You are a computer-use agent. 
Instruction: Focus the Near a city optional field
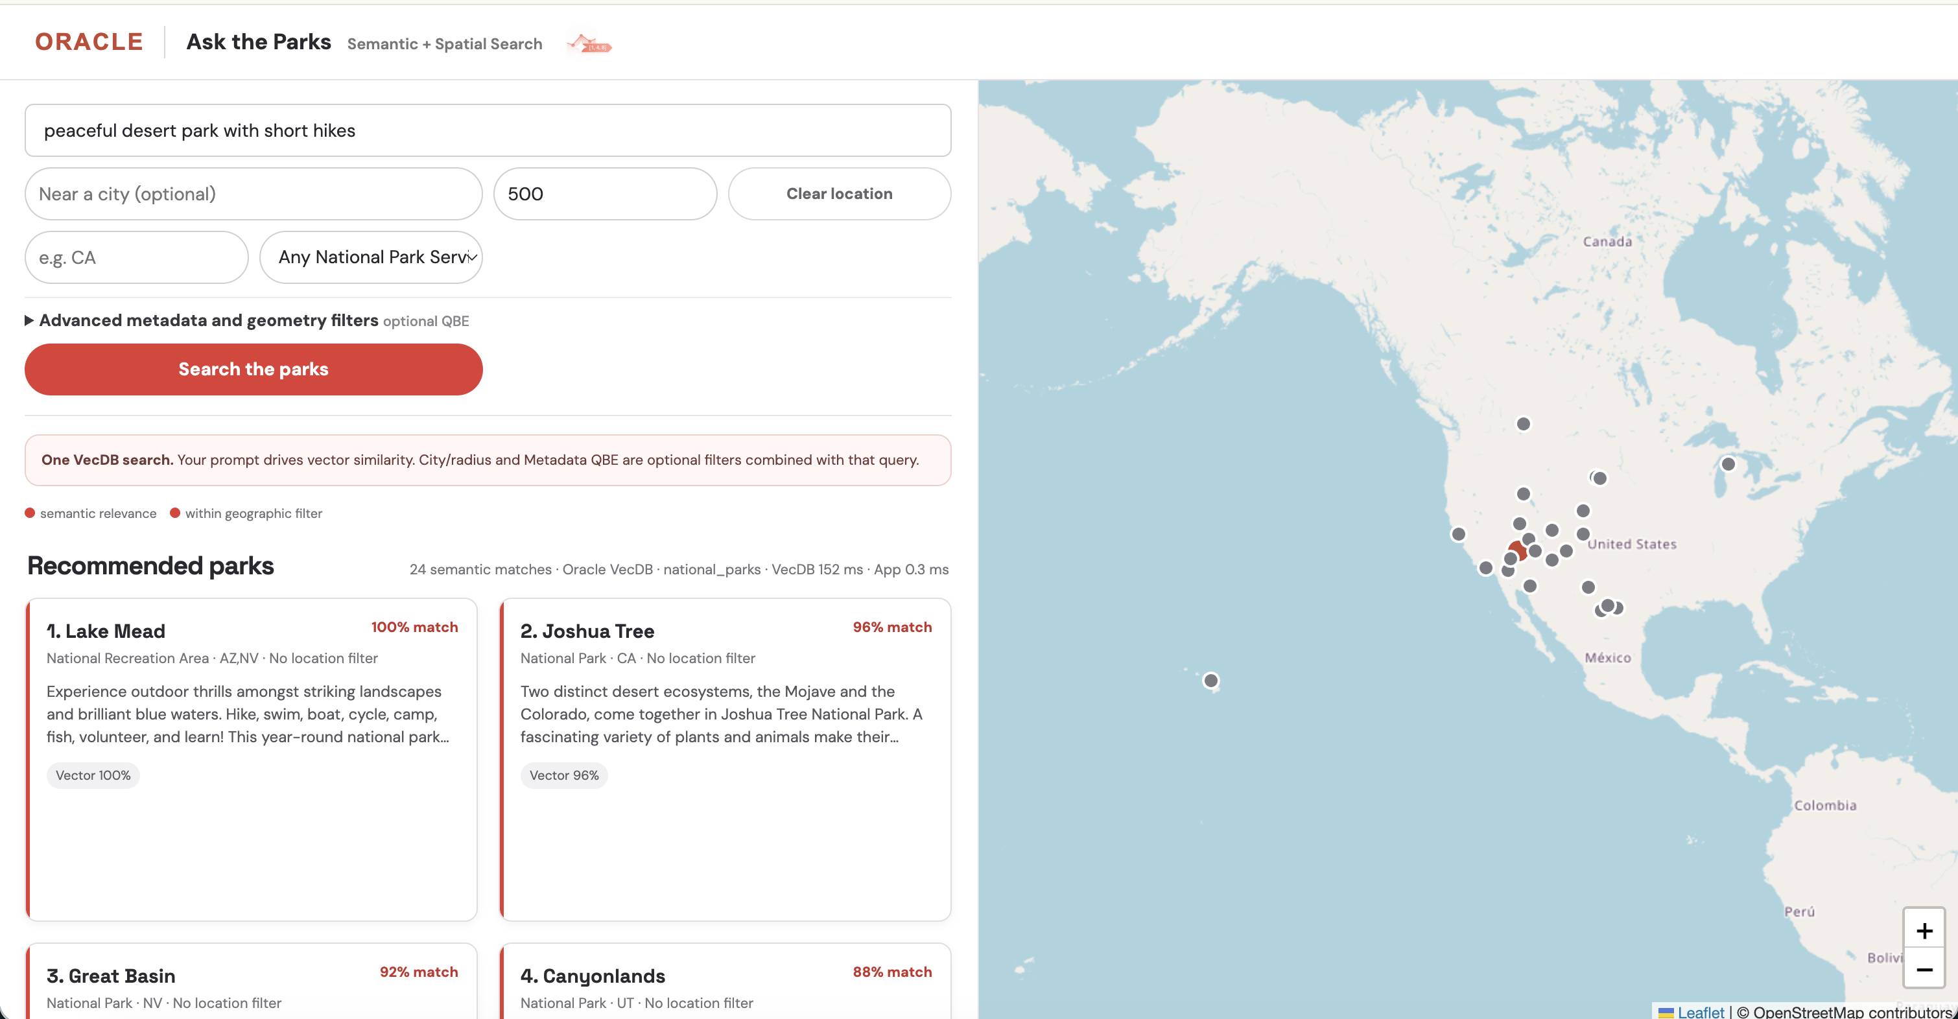pyautogui.click(x=253, y=194)
